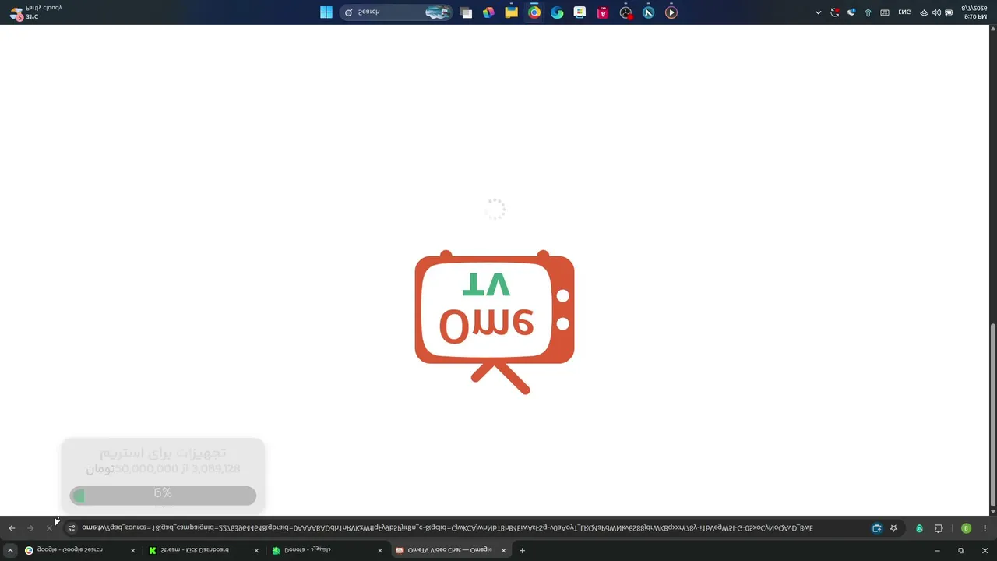Image resolution: width=997 pixels, height=561 pixels.
Task: Open the Windows Start menu
Action: (326, 12)
